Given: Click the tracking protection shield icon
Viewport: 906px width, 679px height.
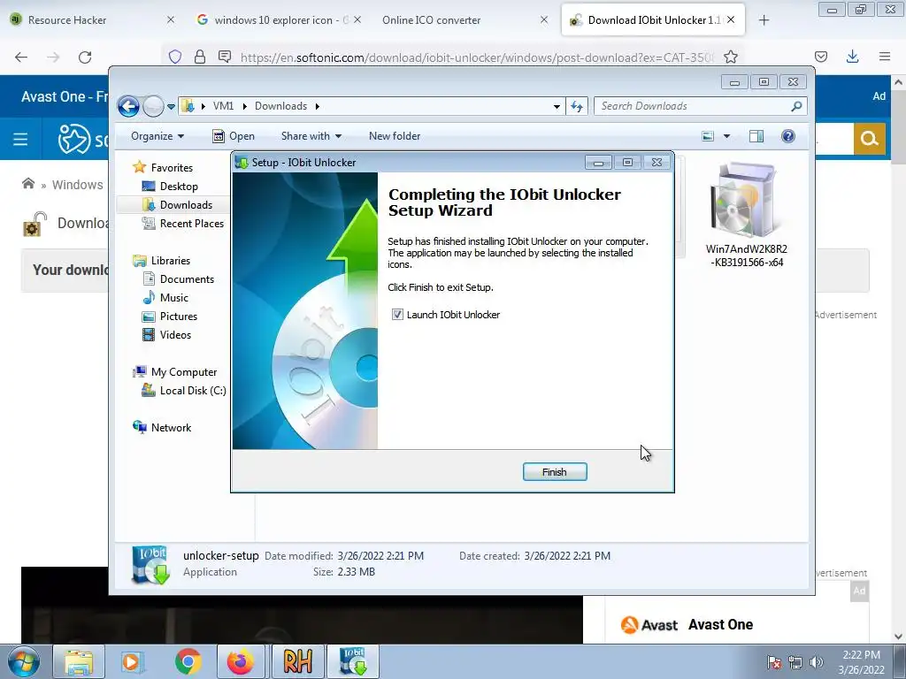Looking at the screenshot, I should 175,57.
